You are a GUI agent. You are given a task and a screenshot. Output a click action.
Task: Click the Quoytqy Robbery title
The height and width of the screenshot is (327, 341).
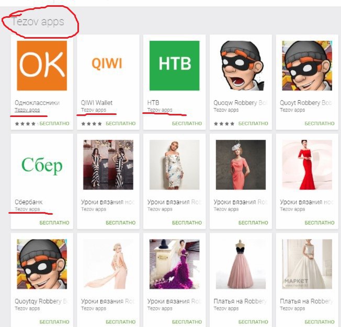click(x=41, y=301)
